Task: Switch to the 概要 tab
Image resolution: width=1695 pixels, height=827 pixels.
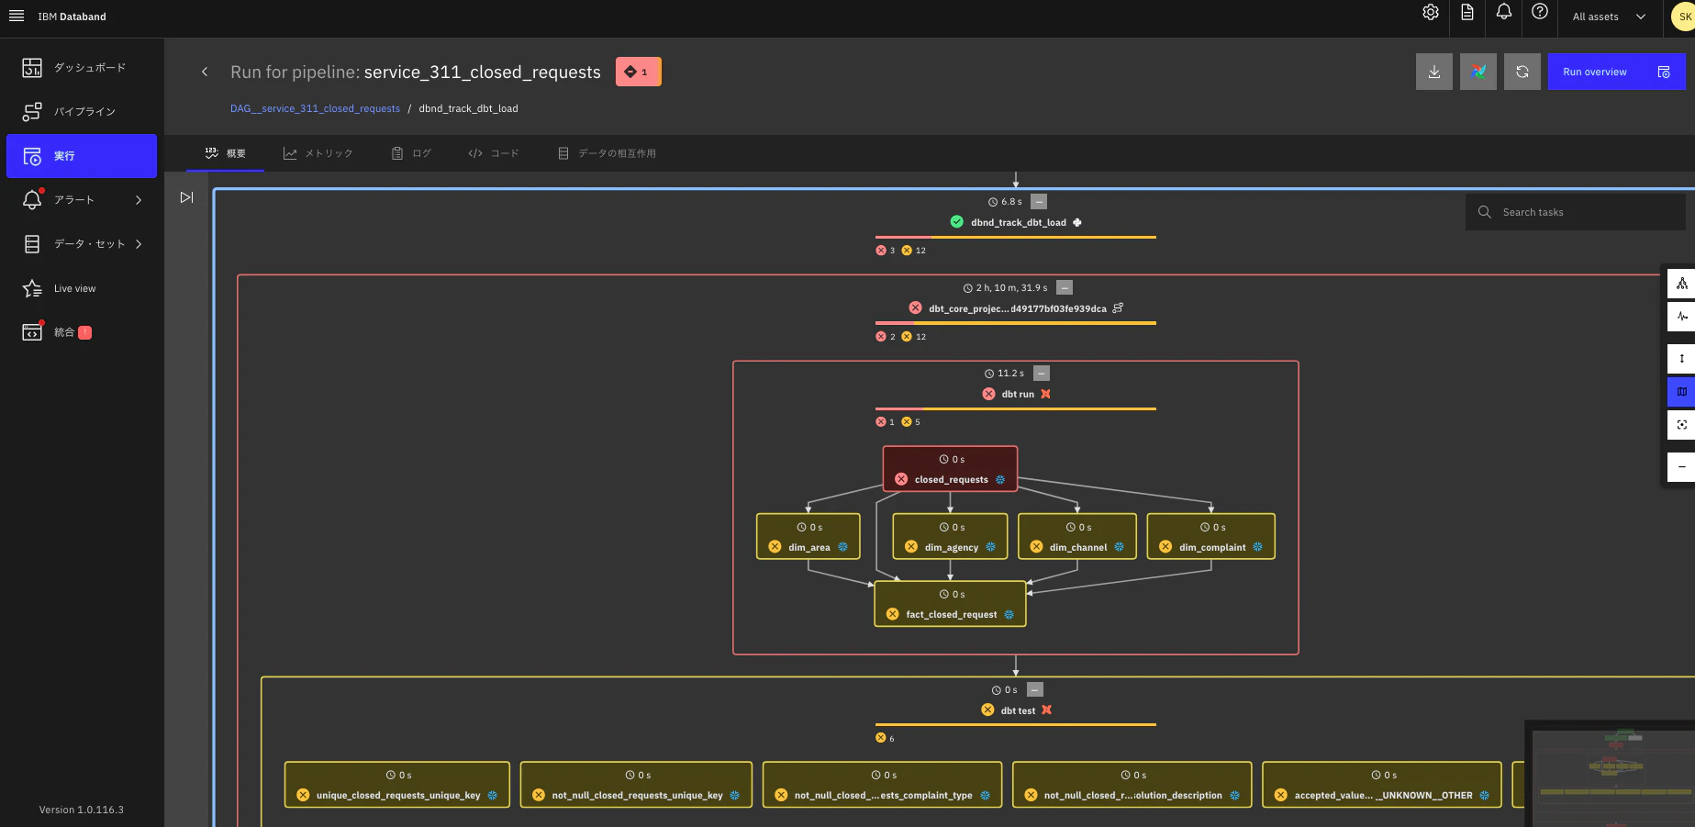Action: pyautogui.click(x=226, y=153)
